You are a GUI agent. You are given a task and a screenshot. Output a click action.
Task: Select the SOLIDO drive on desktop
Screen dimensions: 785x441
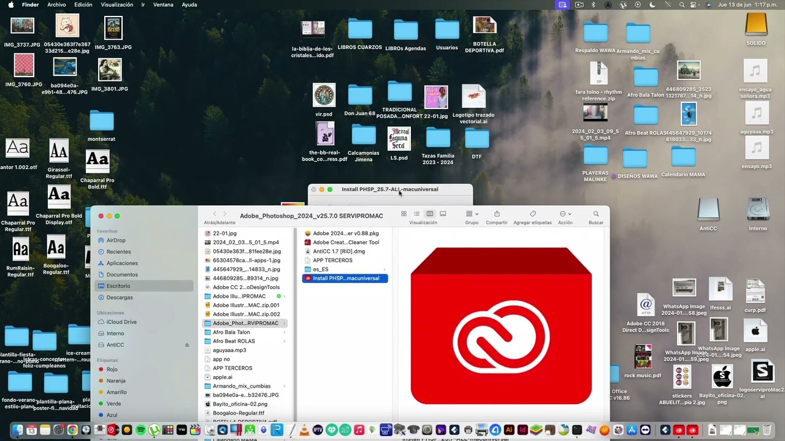point(756,29)
